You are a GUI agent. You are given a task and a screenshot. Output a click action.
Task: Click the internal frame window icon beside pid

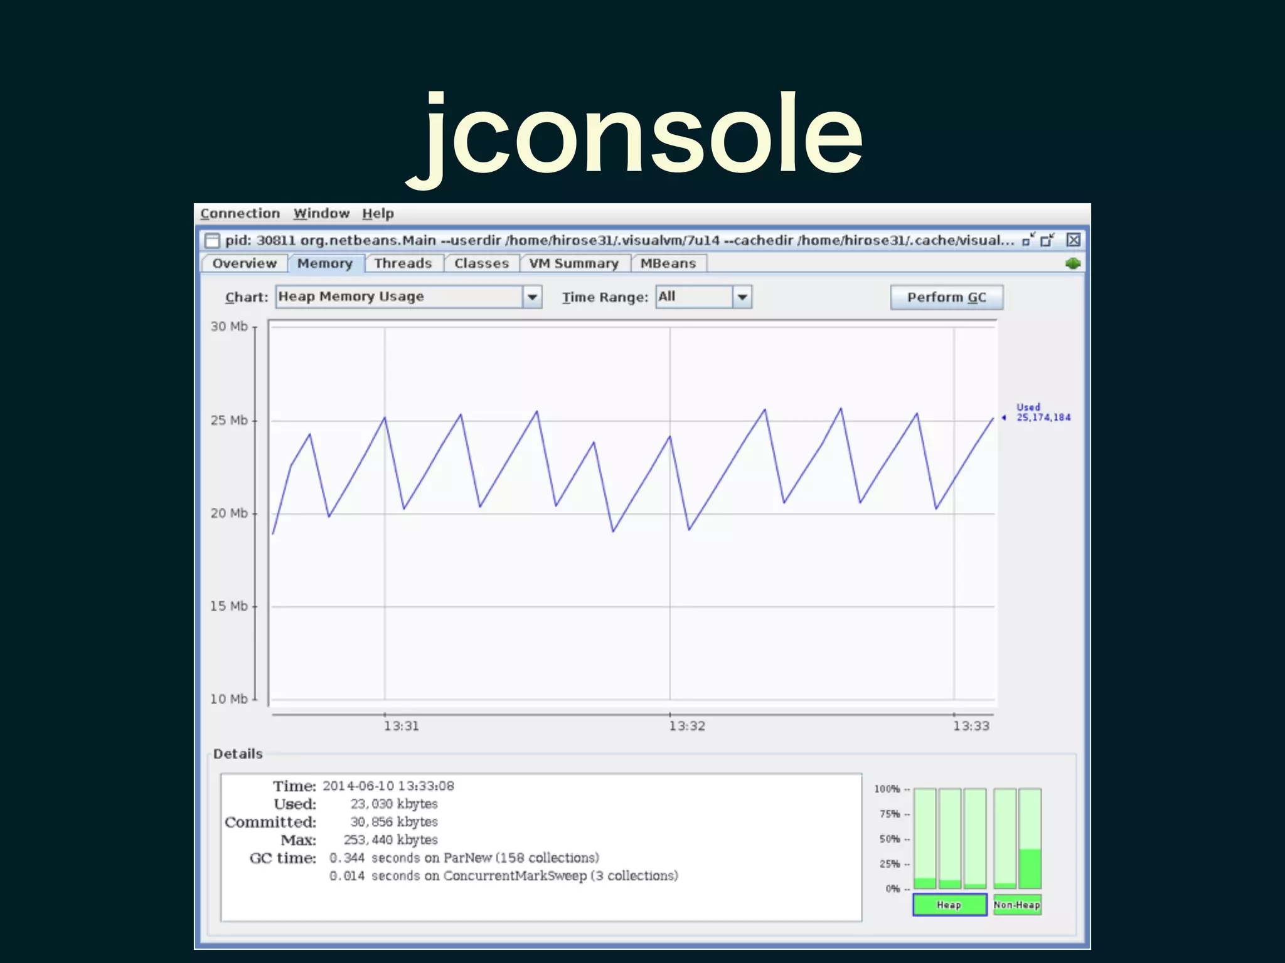(213, 241)
